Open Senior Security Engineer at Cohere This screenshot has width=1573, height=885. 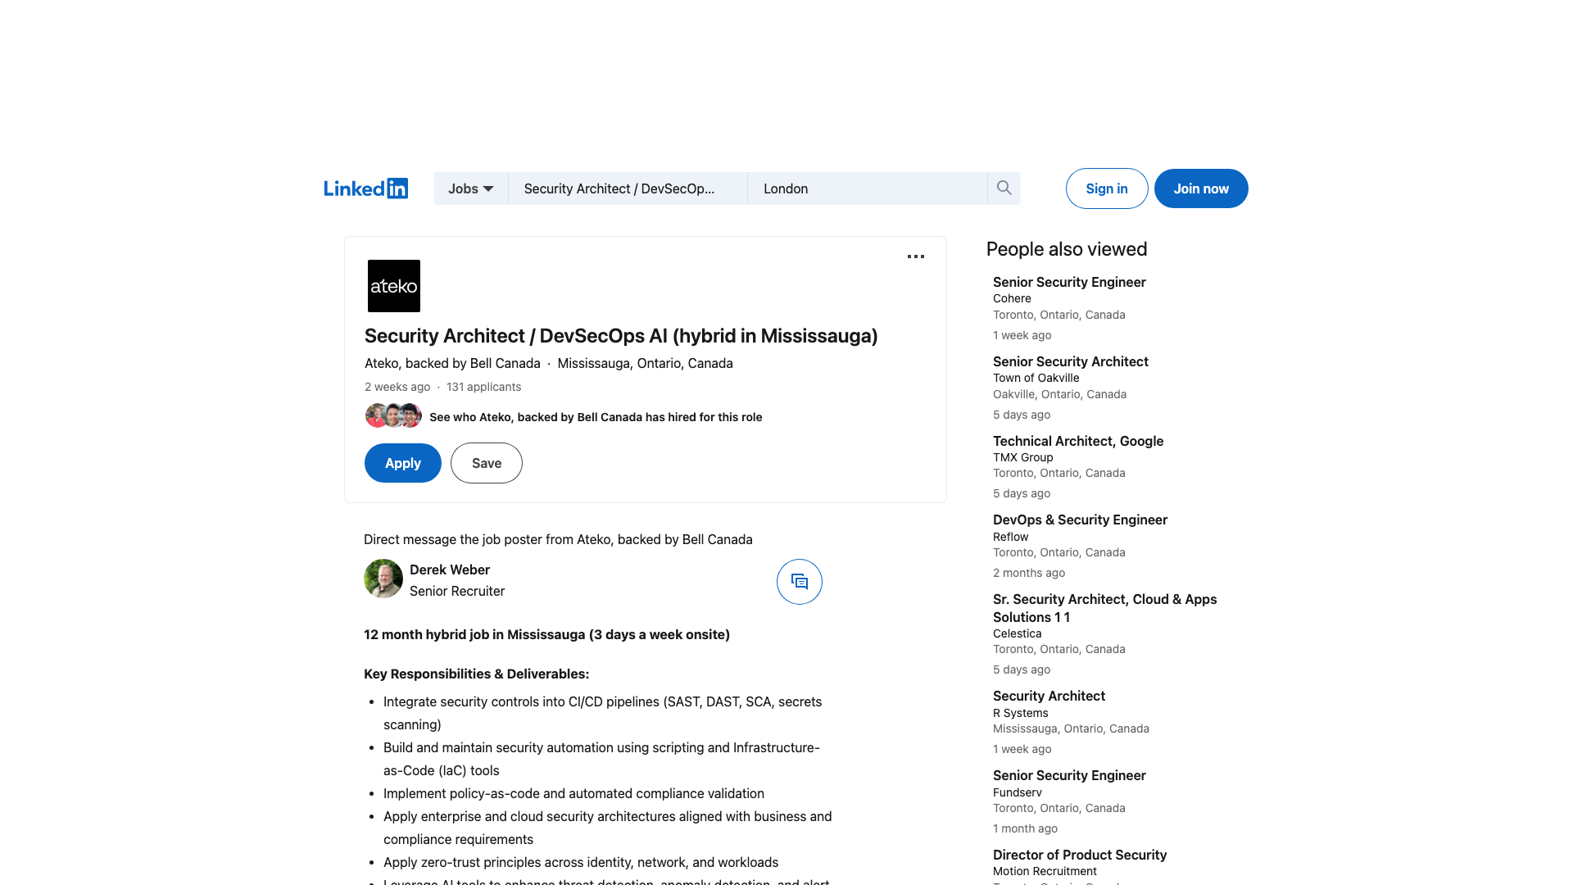[1069, 282]
